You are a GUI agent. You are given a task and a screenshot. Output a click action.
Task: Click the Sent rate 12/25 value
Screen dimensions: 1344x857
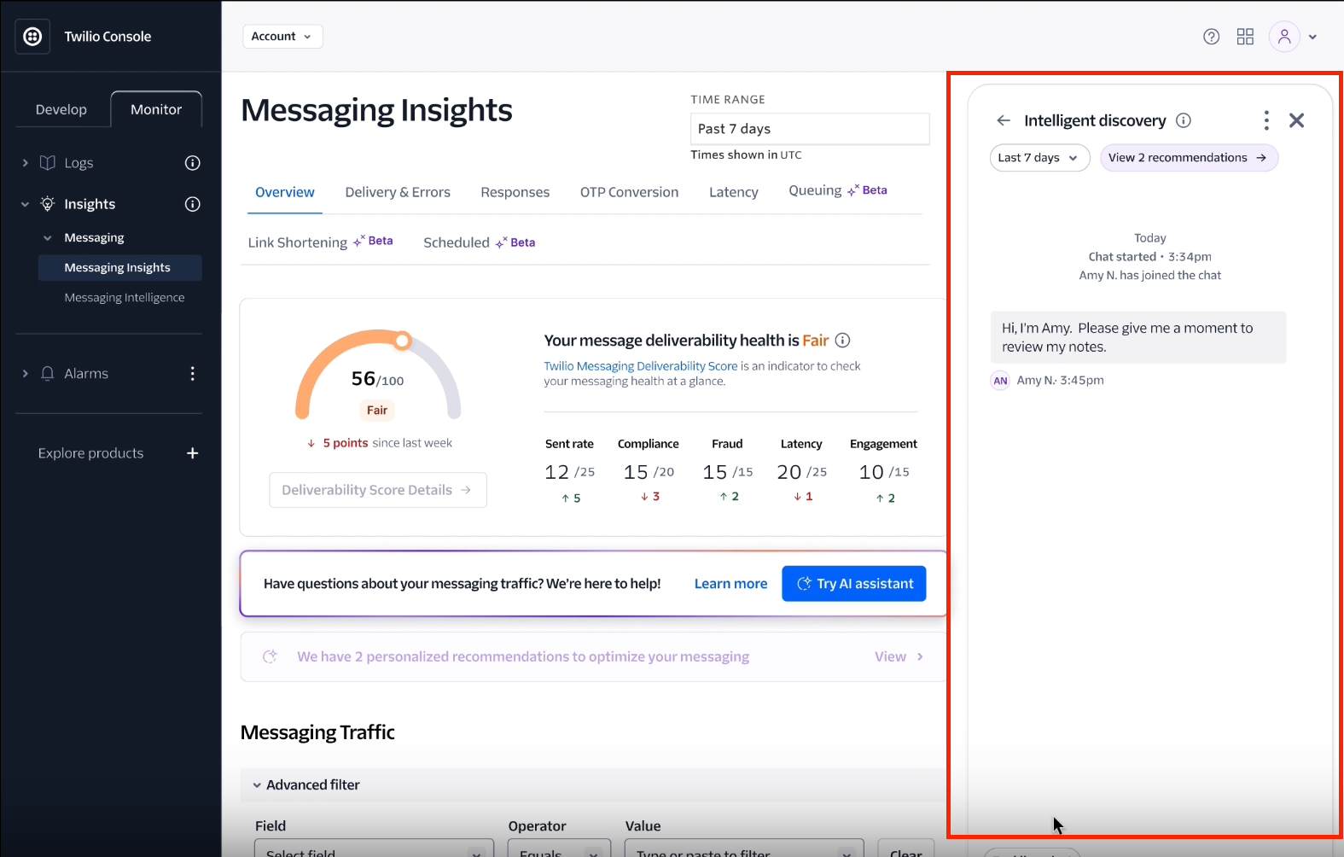click(x=570, y=472)
